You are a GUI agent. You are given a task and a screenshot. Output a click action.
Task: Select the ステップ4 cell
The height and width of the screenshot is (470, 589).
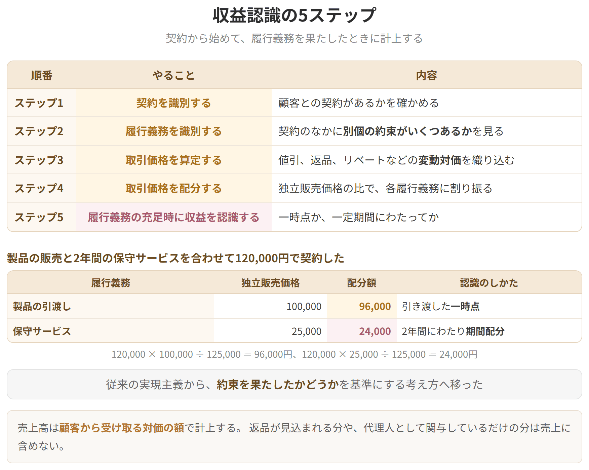coord(42,188)
